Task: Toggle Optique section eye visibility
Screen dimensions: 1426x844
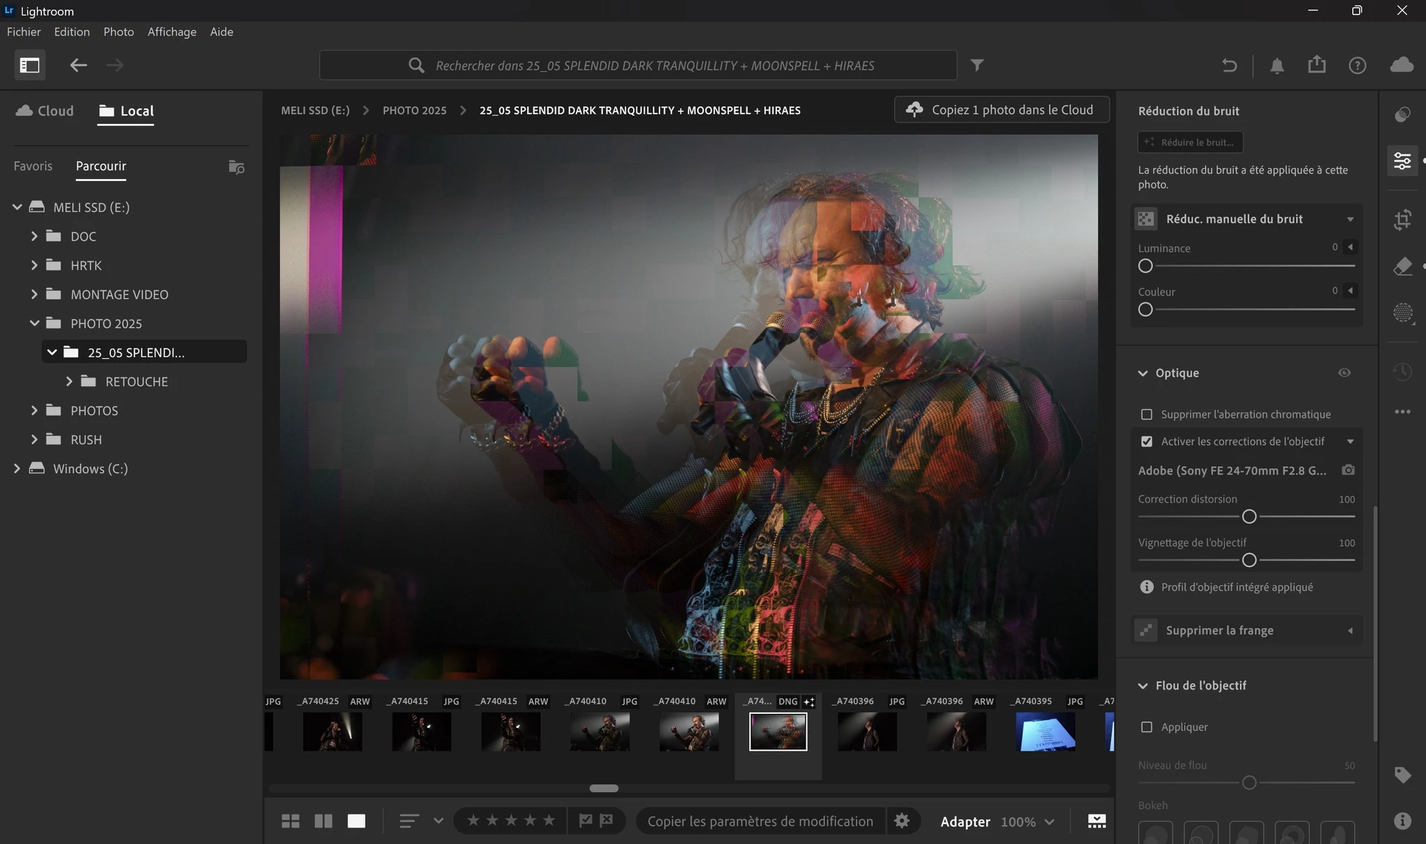Action: pos(1344,373)
